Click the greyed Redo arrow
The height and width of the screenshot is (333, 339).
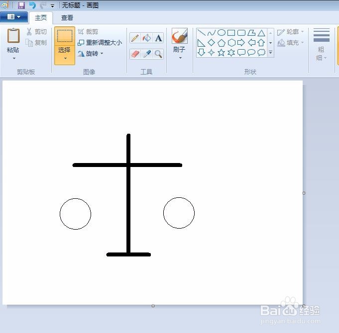(x=43, y=5)
